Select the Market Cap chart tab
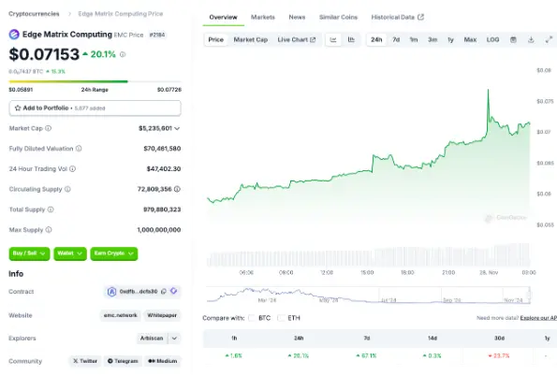557x375 pixels. pos(251,39)
